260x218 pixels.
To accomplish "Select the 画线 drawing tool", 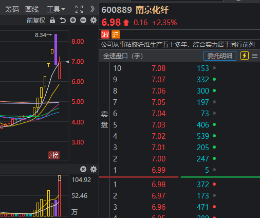I will [32, 9].
